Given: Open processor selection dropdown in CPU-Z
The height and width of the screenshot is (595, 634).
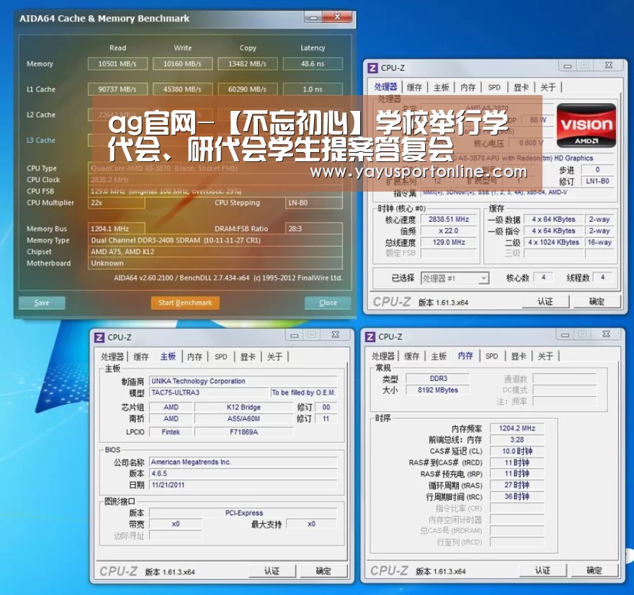Looking at the screenshot, I should (483, 278).
